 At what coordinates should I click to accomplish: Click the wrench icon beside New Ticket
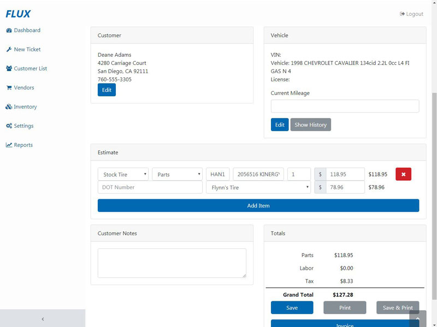coord(9,50)
